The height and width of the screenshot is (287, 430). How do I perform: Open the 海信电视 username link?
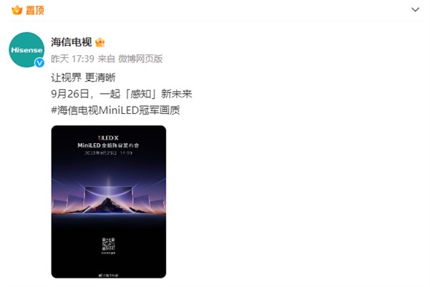71,42
